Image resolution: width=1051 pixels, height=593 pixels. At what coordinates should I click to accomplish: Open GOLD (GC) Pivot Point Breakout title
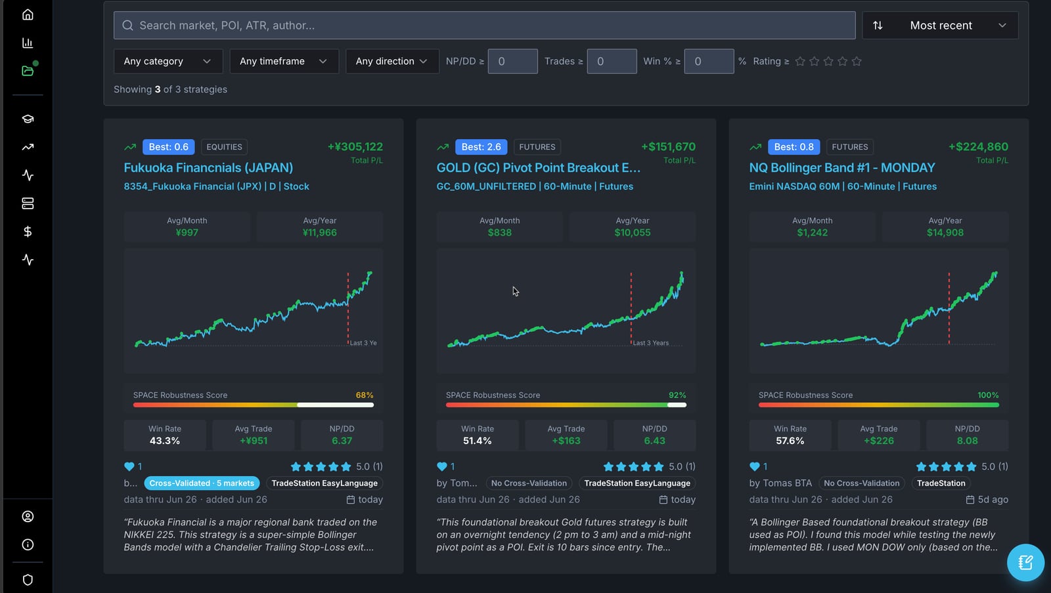point(538,168)
